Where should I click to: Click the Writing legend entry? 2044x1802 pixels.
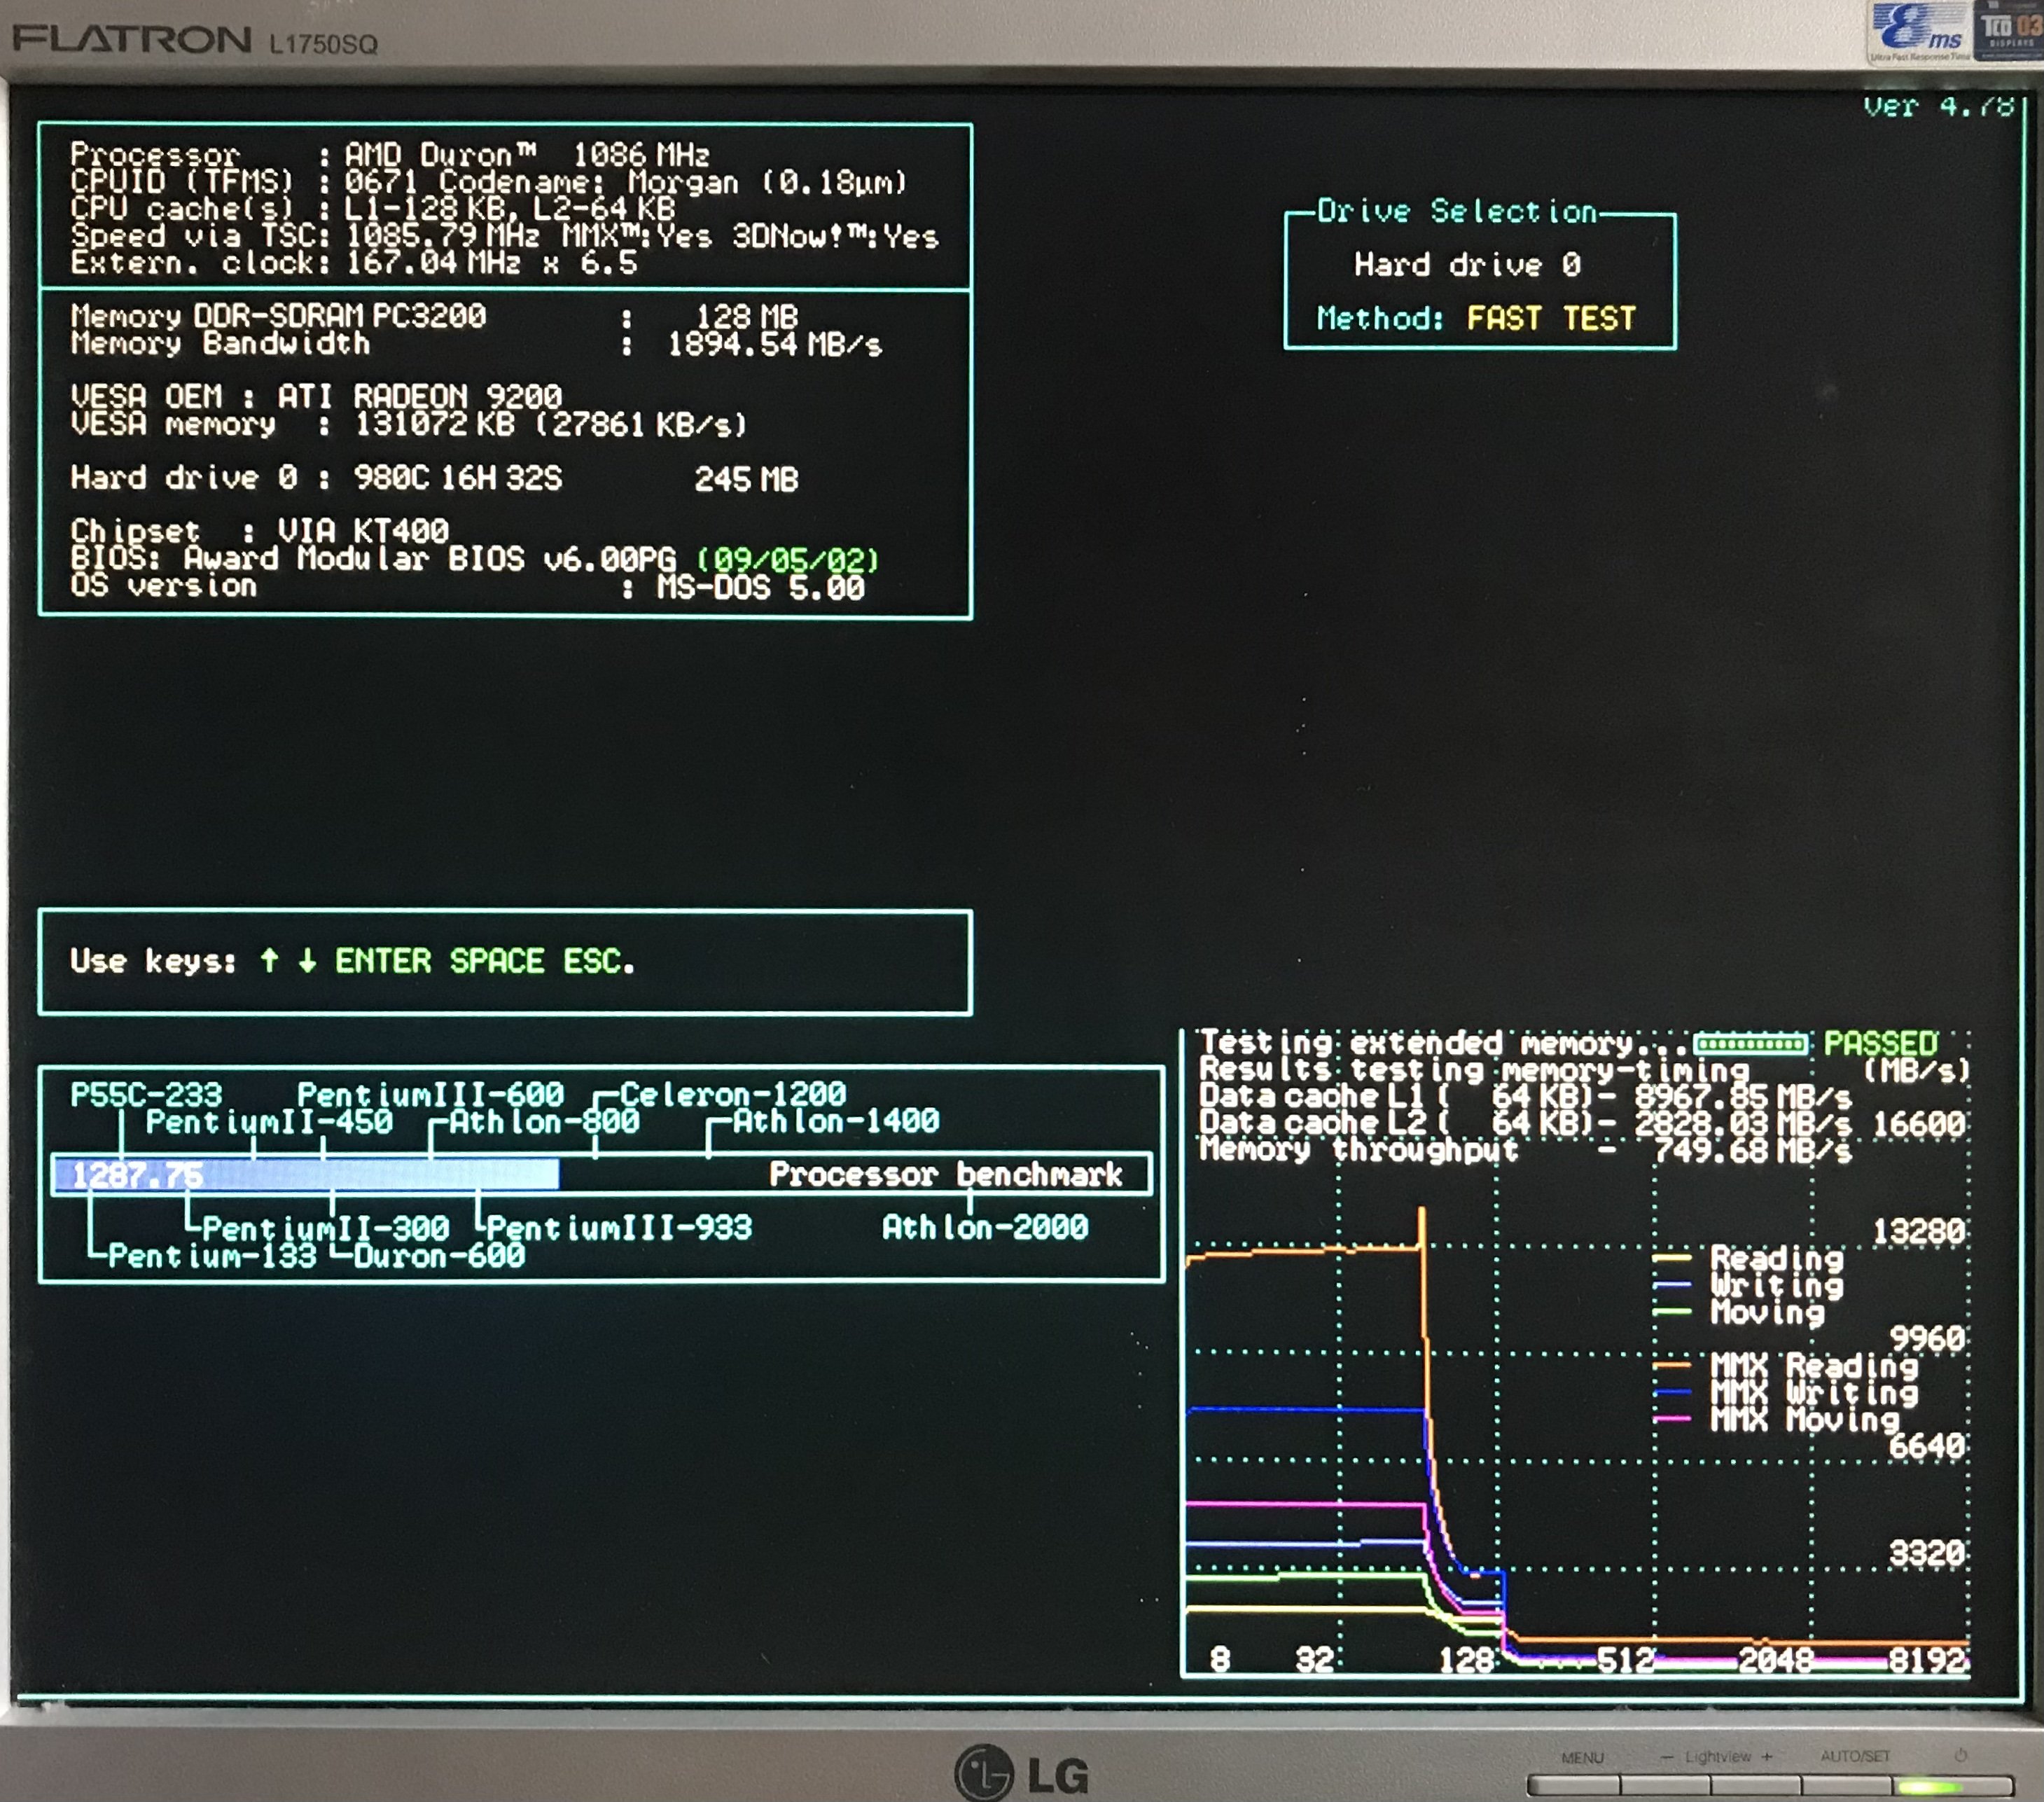1776,1285
